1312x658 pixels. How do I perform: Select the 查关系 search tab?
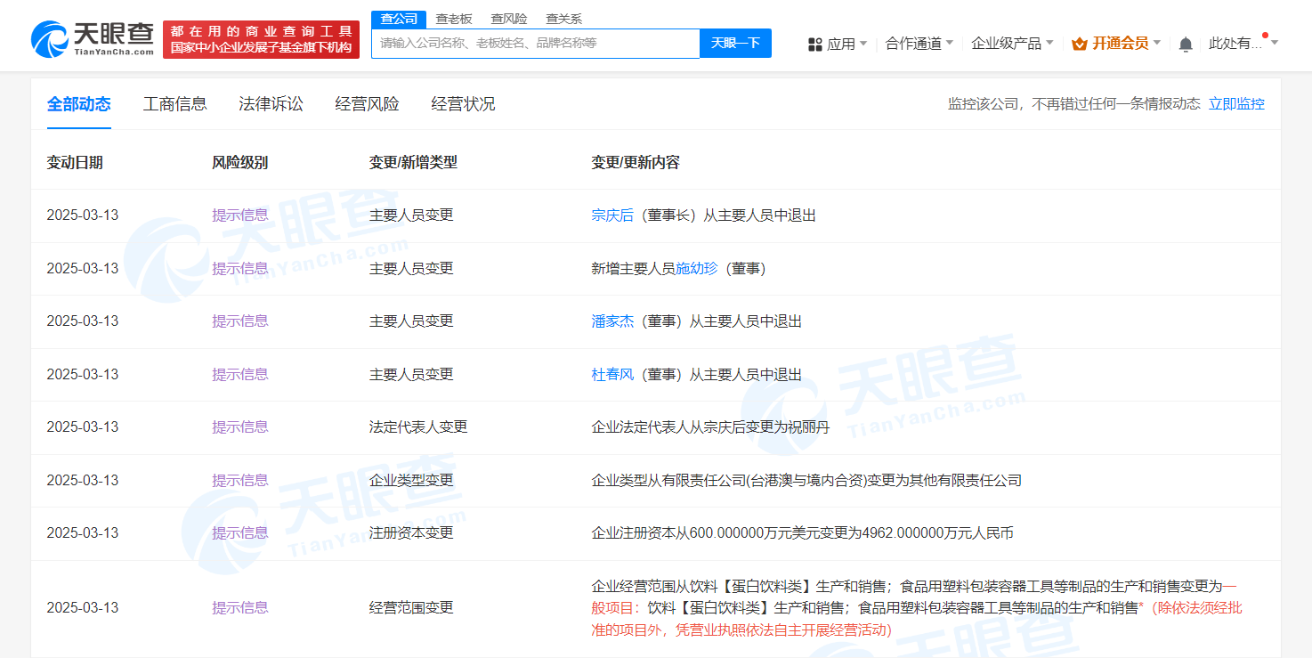click(x=564, y=18)
